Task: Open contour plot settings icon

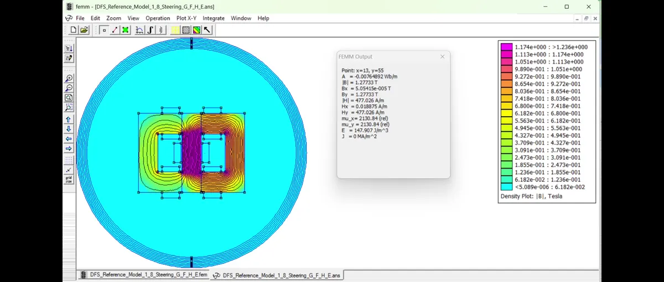Action: [186, 30]
